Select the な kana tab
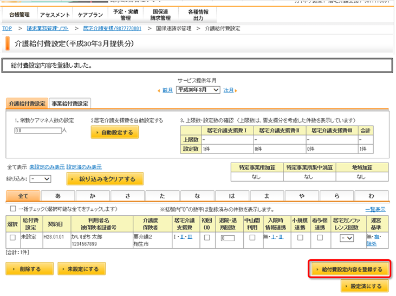This screenshot has height=296, width=396. coord(197,196)
